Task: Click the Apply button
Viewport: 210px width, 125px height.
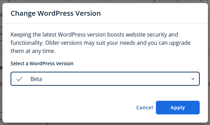Action: tap(177, 108)
